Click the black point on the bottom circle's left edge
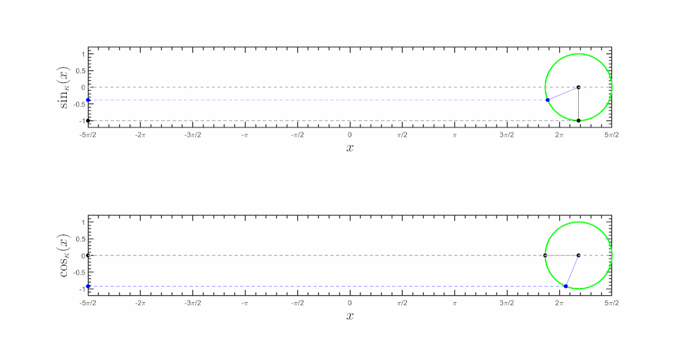676x355 pixels. (545, 255)
